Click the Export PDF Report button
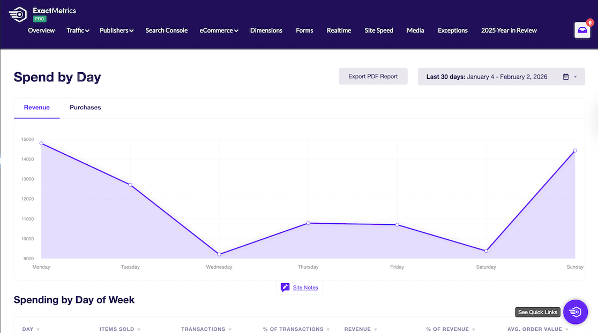The image size is (598, 333). pyautogui.click(x=373, y=76)
